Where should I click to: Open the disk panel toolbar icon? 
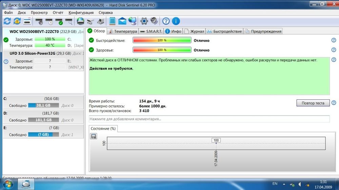pos(27,21)
